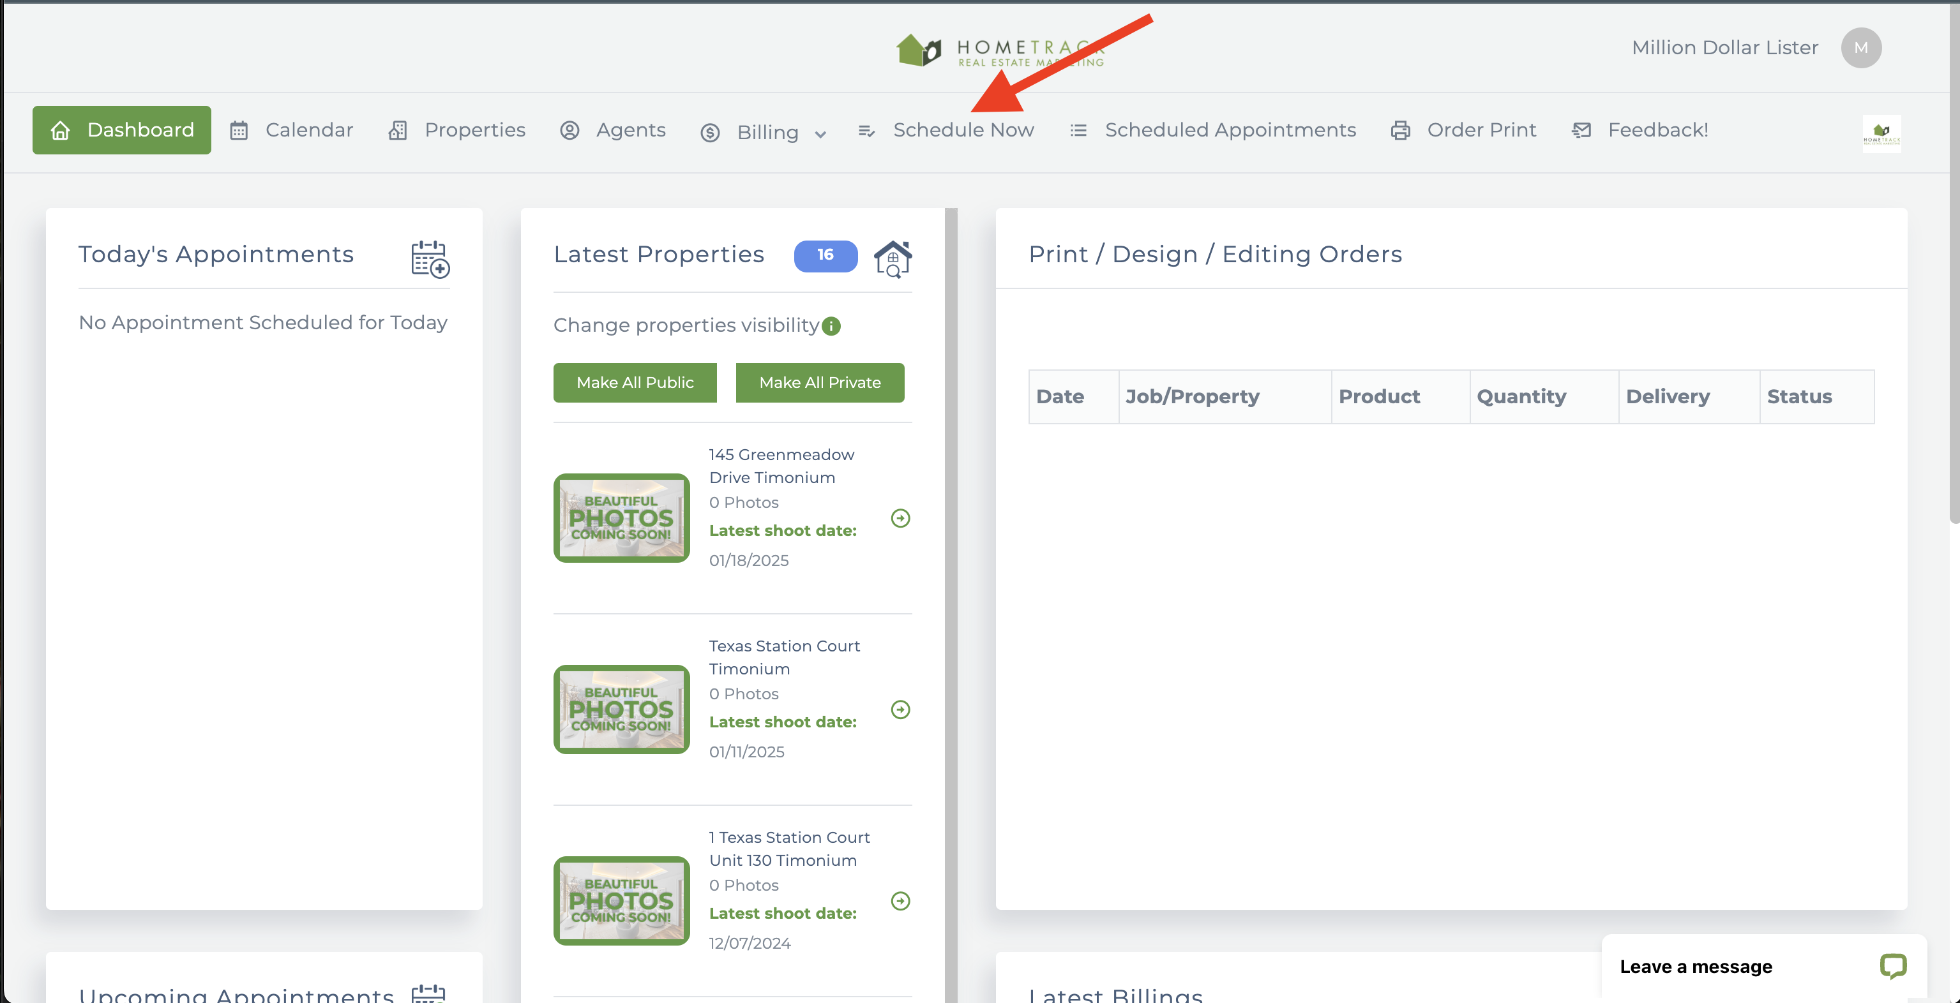Click the small Hometrack logo at navbar right

point(1881,133)
